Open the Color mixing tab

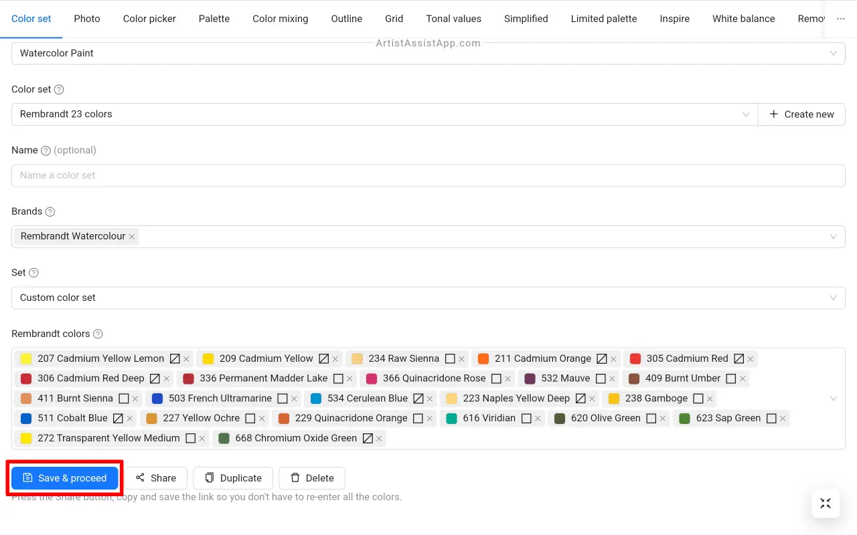[281, 19]
